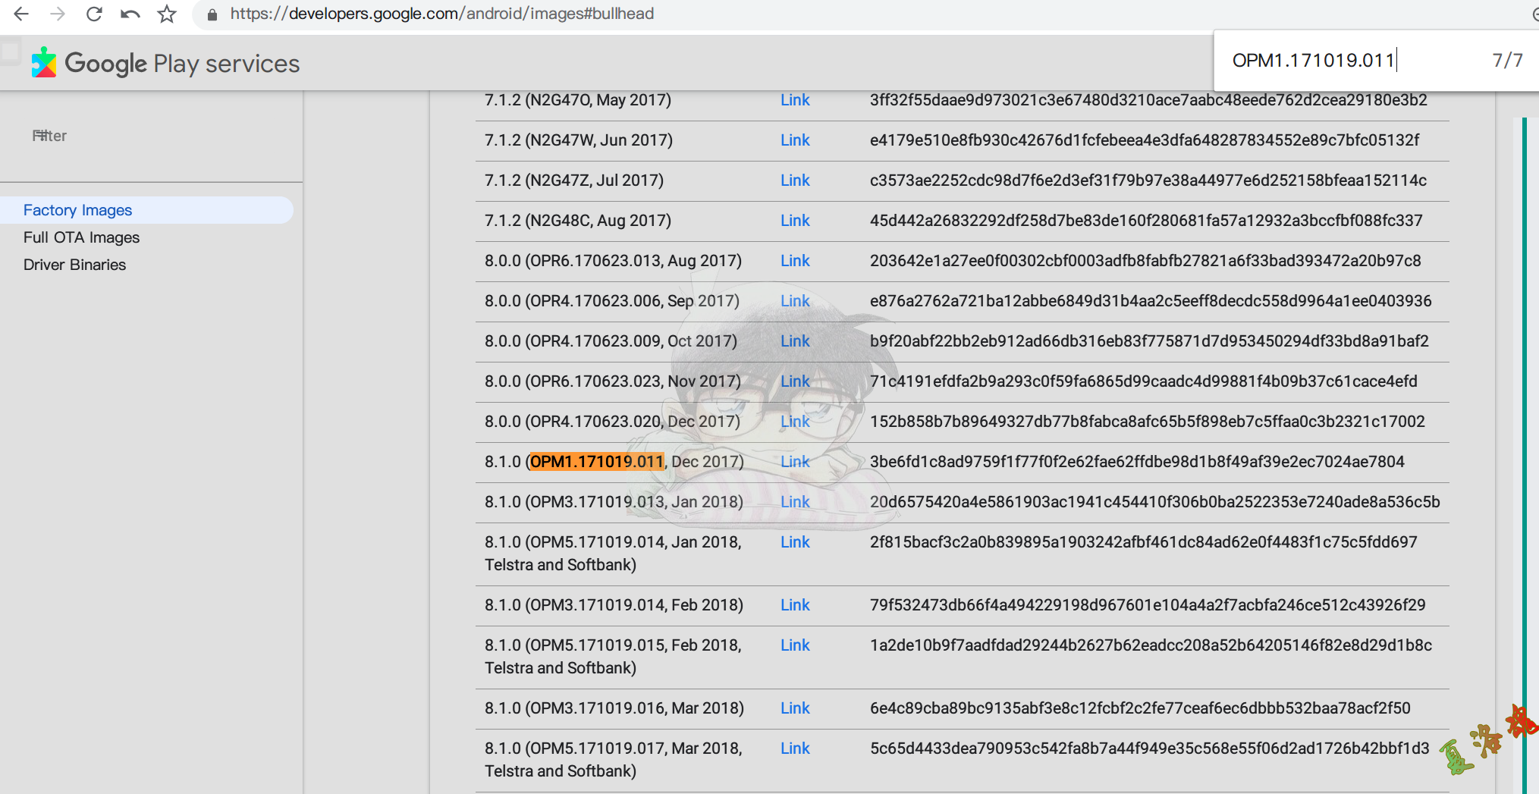This screenshot has width=1539, height=794.
Task: Click the address bar URL
Action: 441,14
